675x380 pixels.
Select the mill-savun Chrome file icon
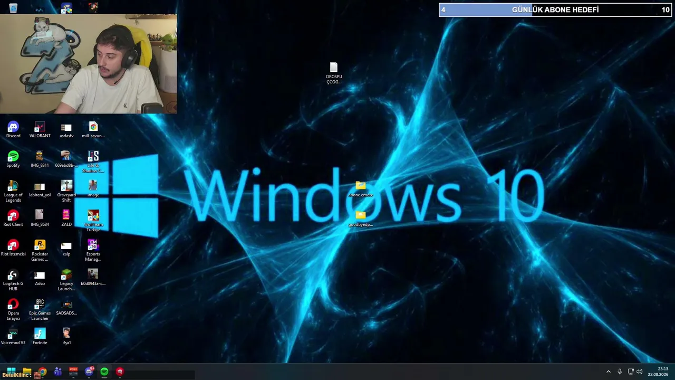93,130
